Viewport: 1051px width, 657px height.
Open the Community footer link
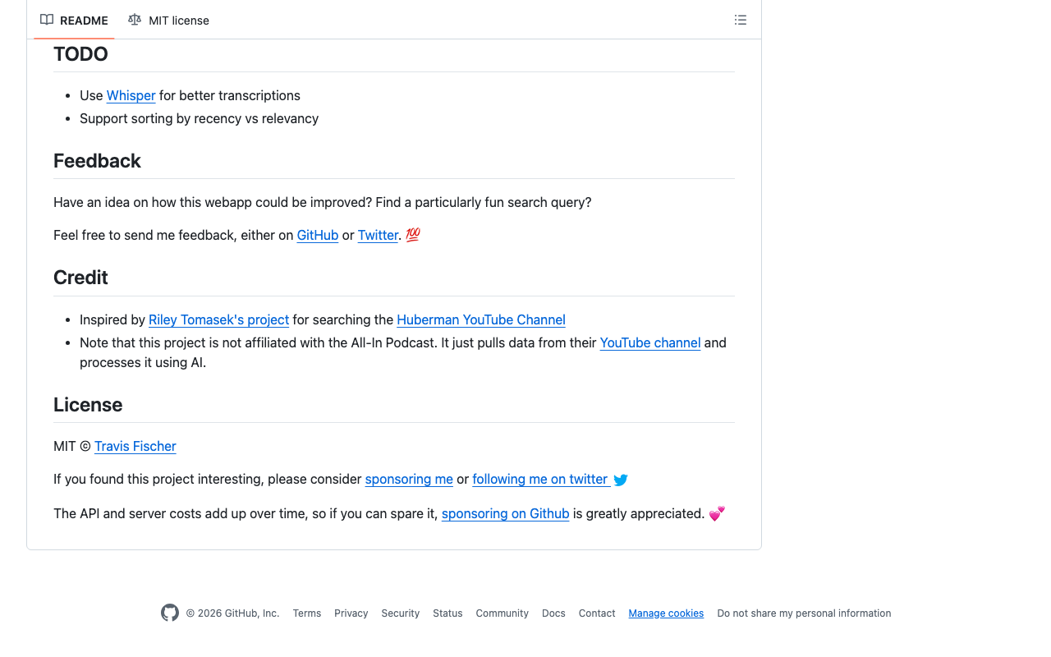point(503,613)
